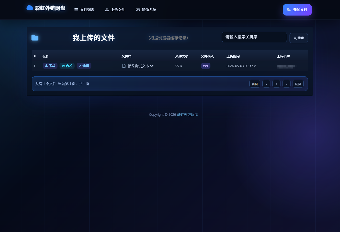Click the next page » button
This screenshot has width=340, height=232.
click(x=287, y=84)
